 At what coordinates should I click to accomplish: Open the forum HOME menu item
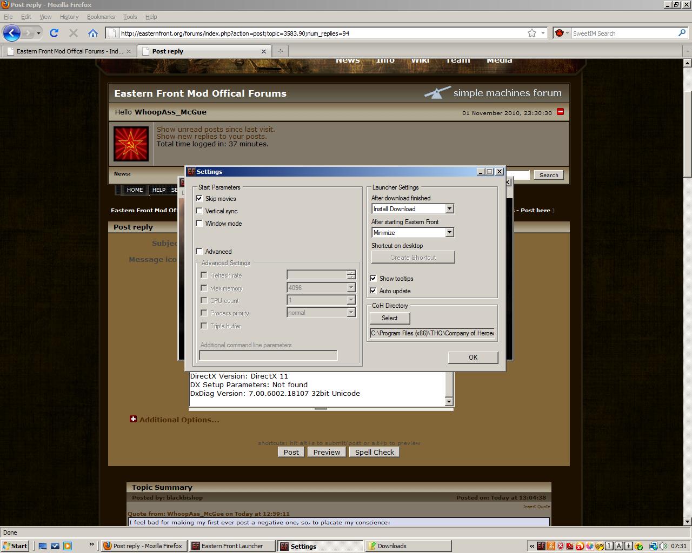click(x=135, y=190)
